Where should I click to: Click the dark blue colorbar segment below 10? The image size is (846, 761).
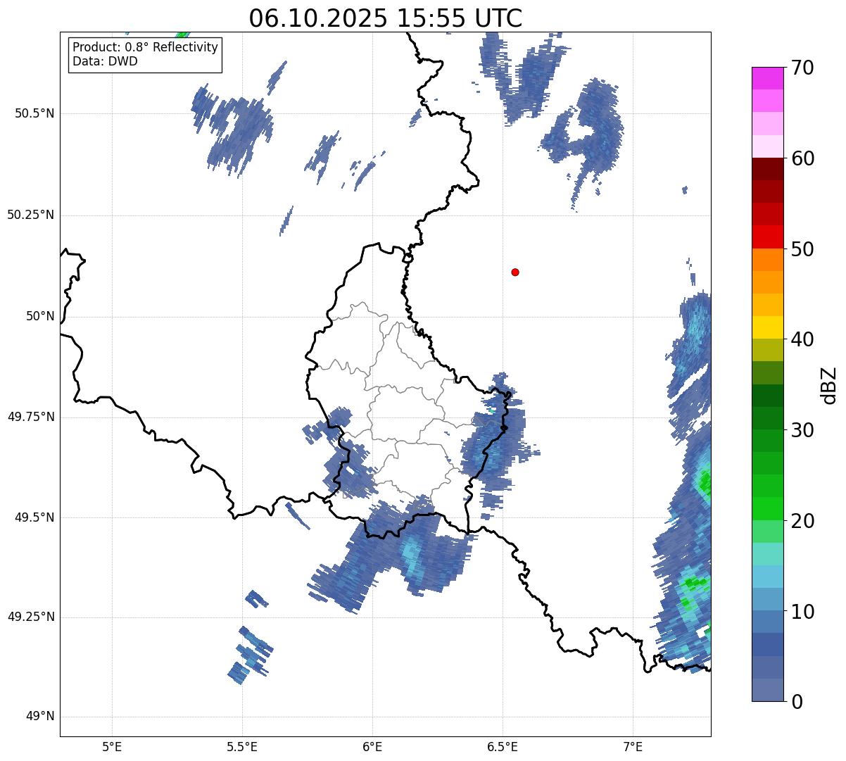click(768, 644)
